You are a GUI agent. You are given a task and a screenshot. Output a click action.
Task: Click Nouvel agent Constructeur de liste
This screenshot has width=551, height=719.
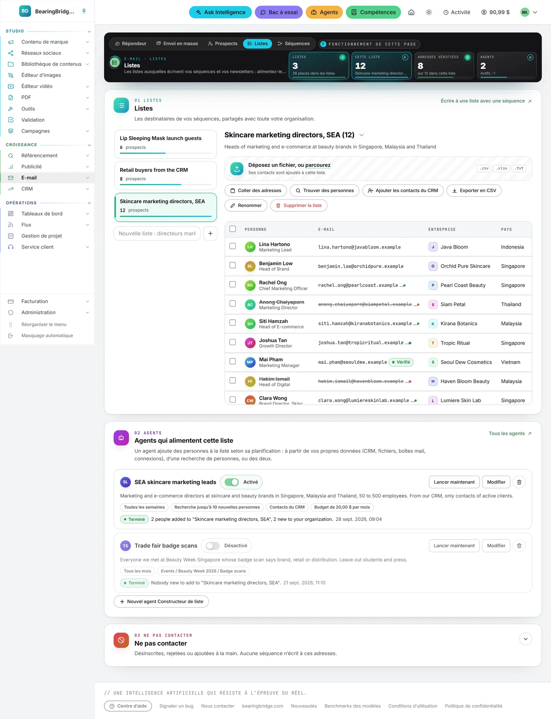tap(161, 602)
